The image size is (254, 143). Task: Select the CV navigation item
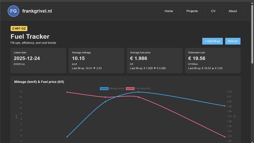coord(213,11)
